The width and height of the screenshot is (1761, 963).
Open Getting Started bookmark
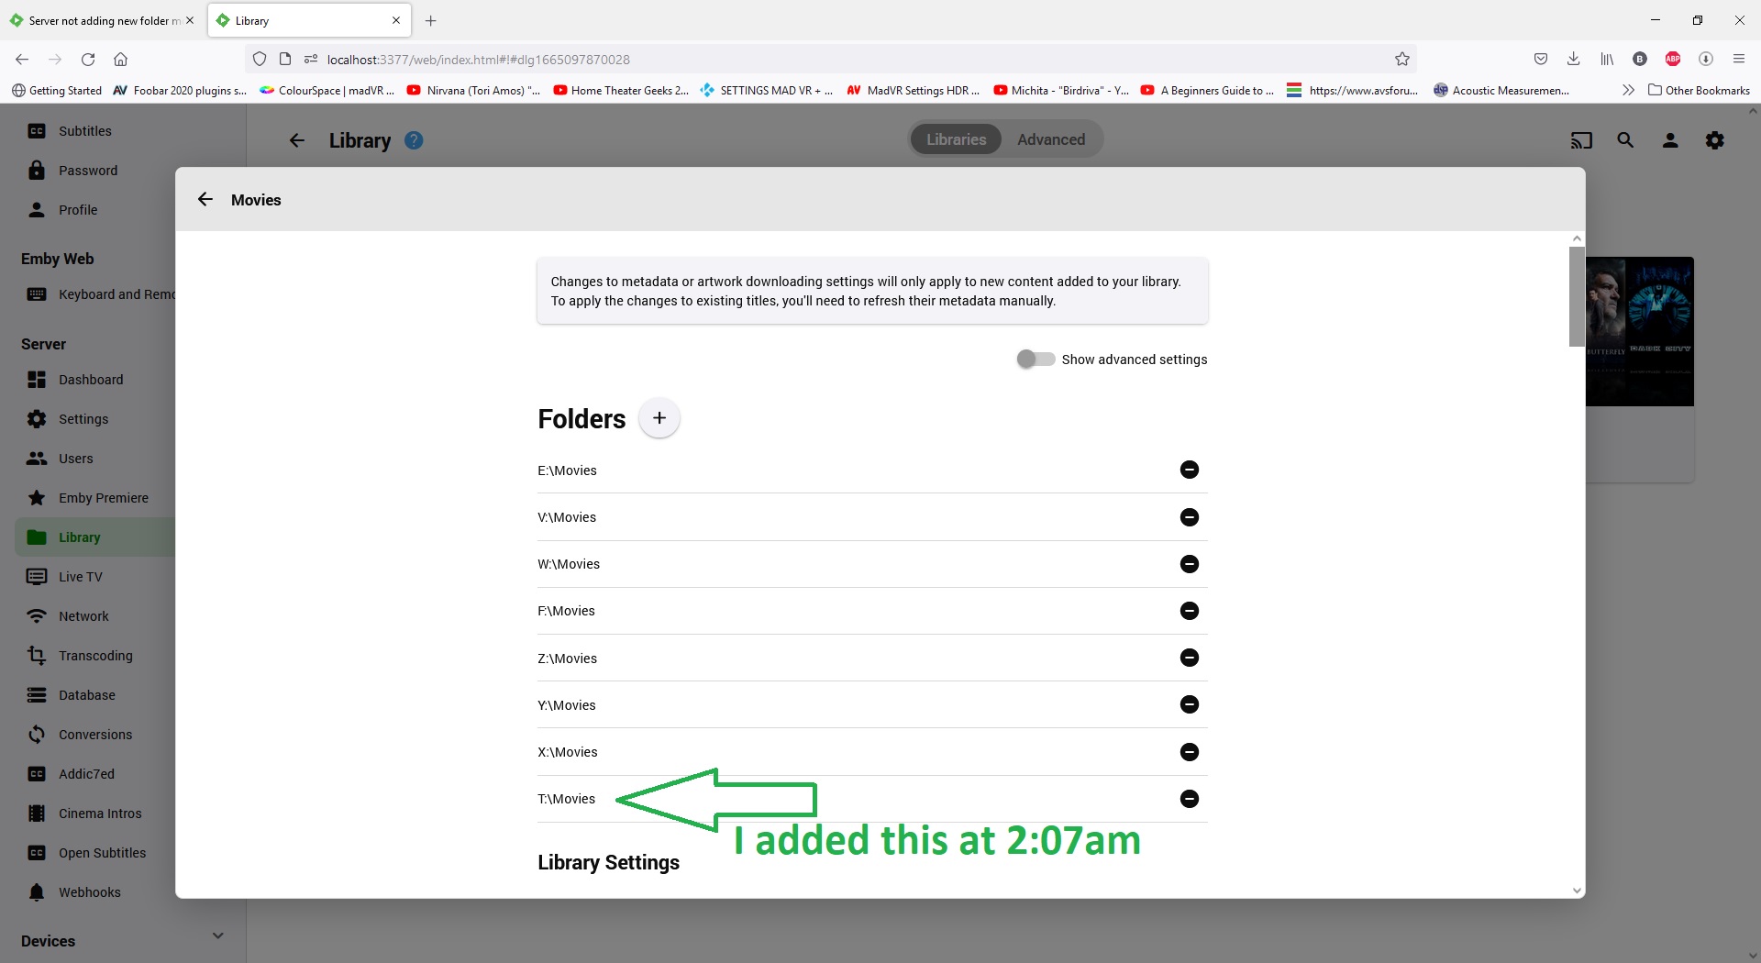click(57, 90)
